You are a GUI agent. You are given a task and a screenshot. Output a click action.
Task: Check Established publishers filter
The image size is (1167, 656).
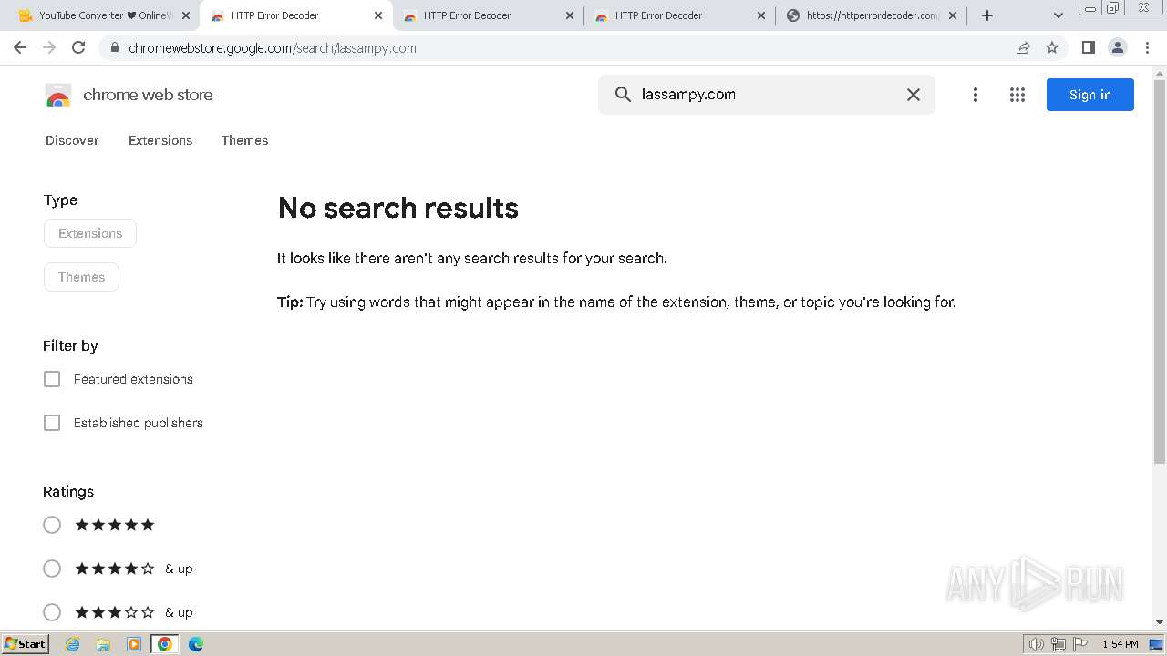coord(52,423)
